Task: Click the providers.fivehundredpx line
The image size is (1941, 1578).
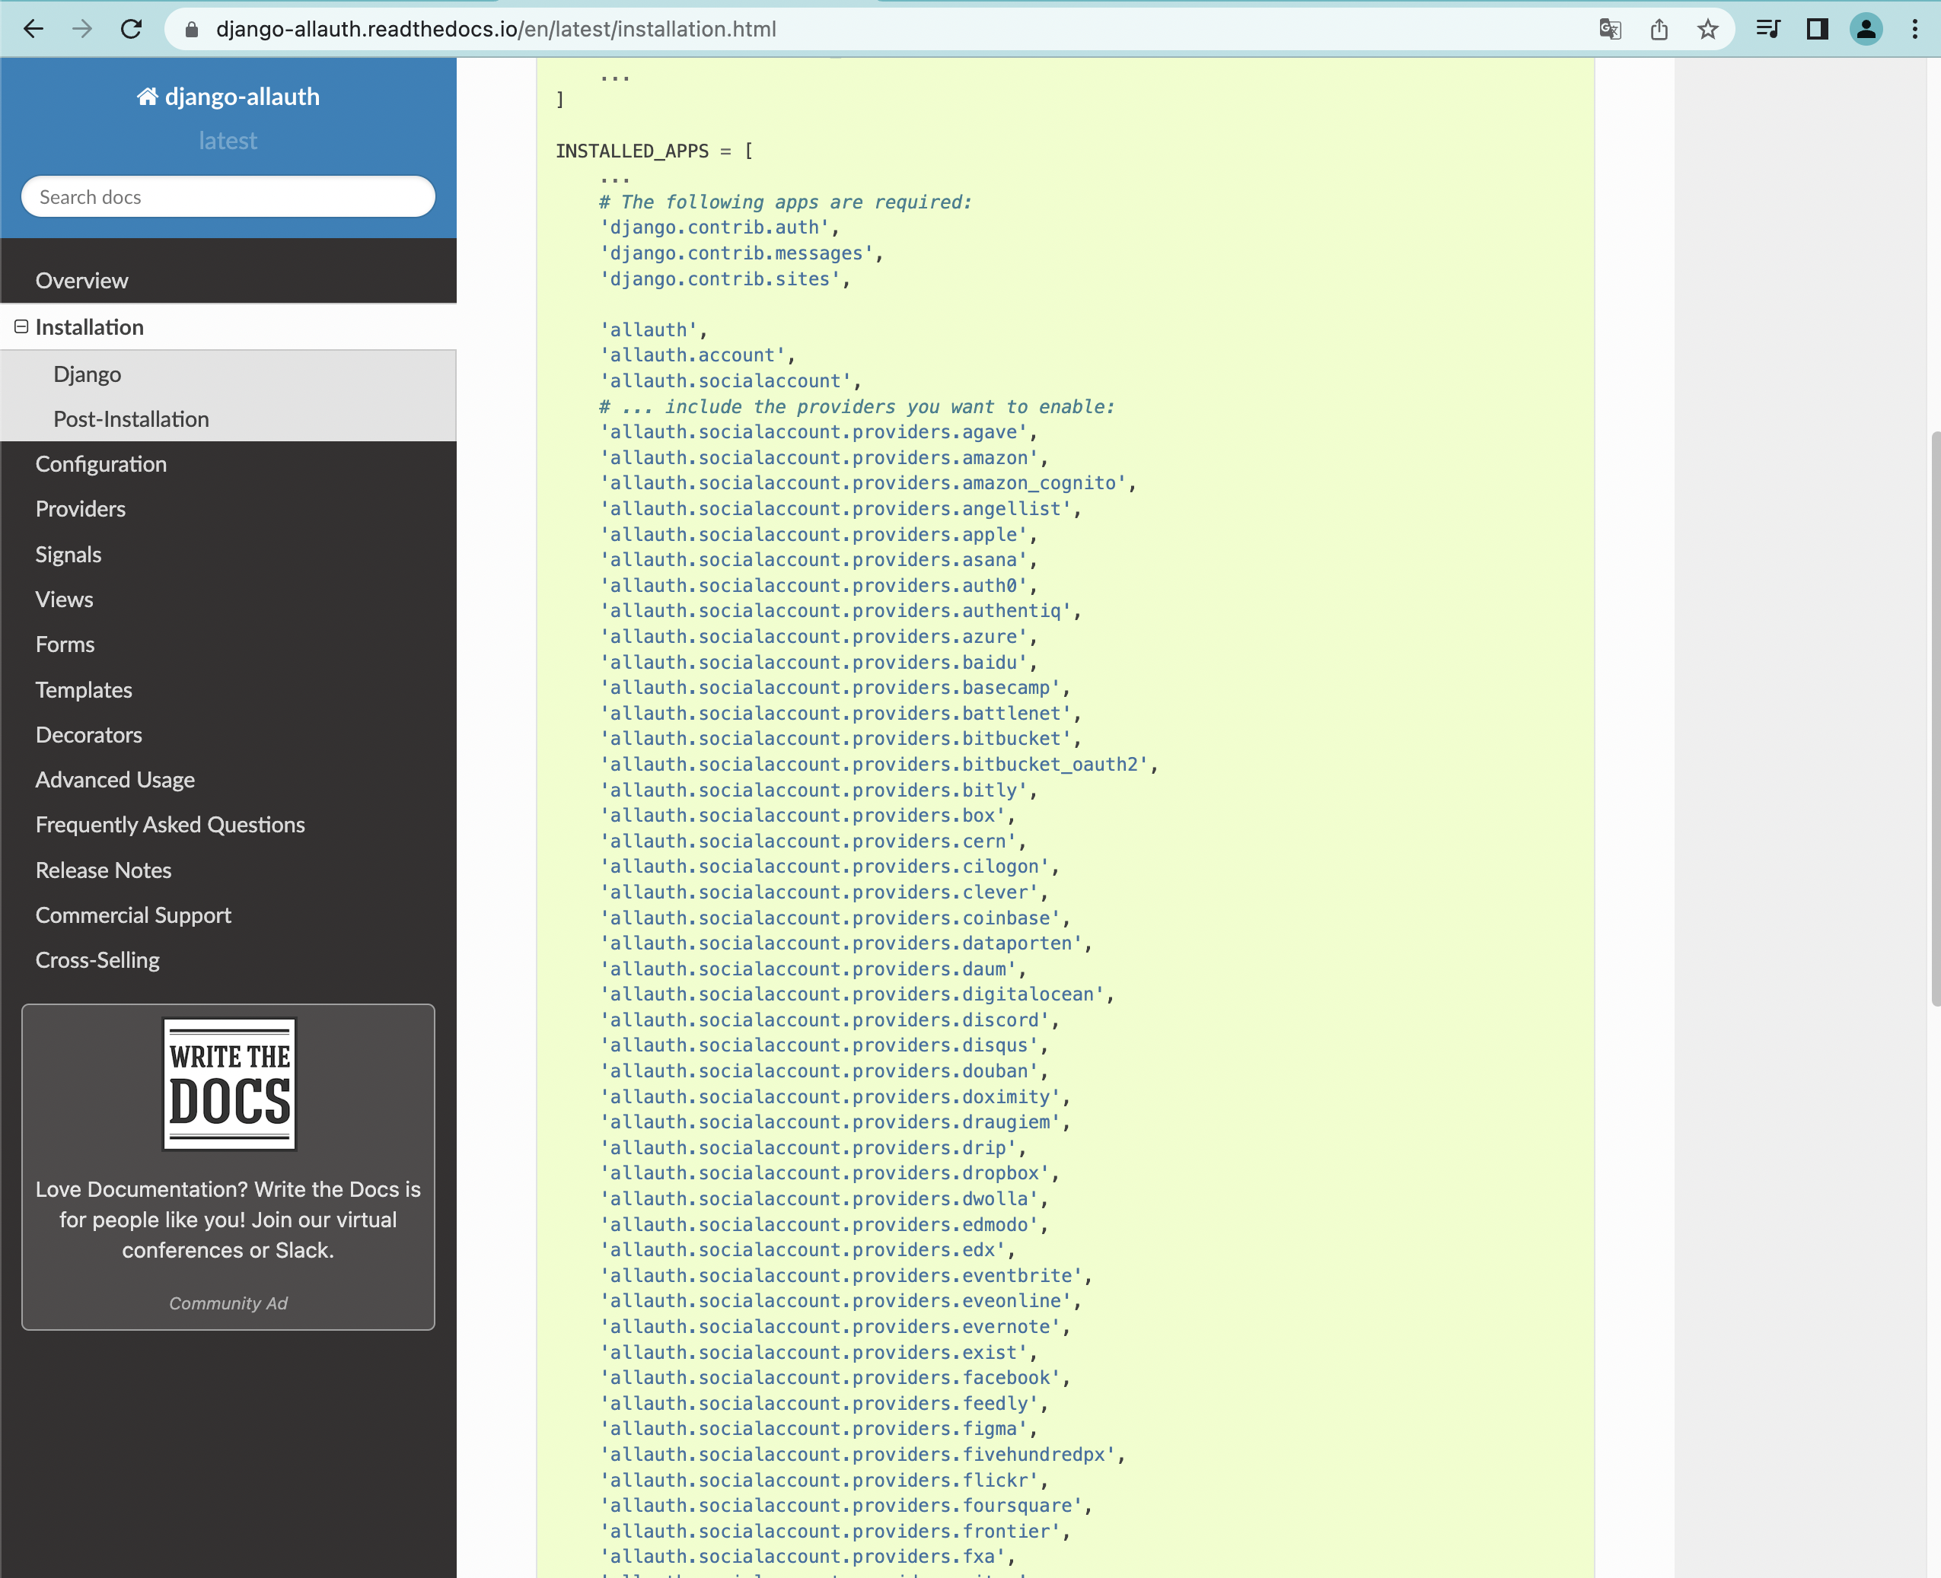Action: click(862, 1455)
